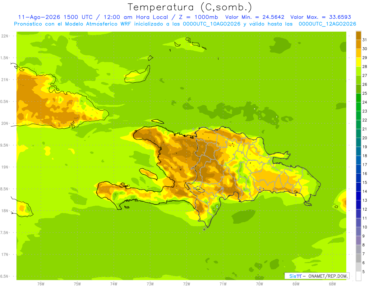Viewport: 373px width, 288px height.
Task: Click the initialization time '0000UTC_10AGO2026'
Action: coord(212,24)
